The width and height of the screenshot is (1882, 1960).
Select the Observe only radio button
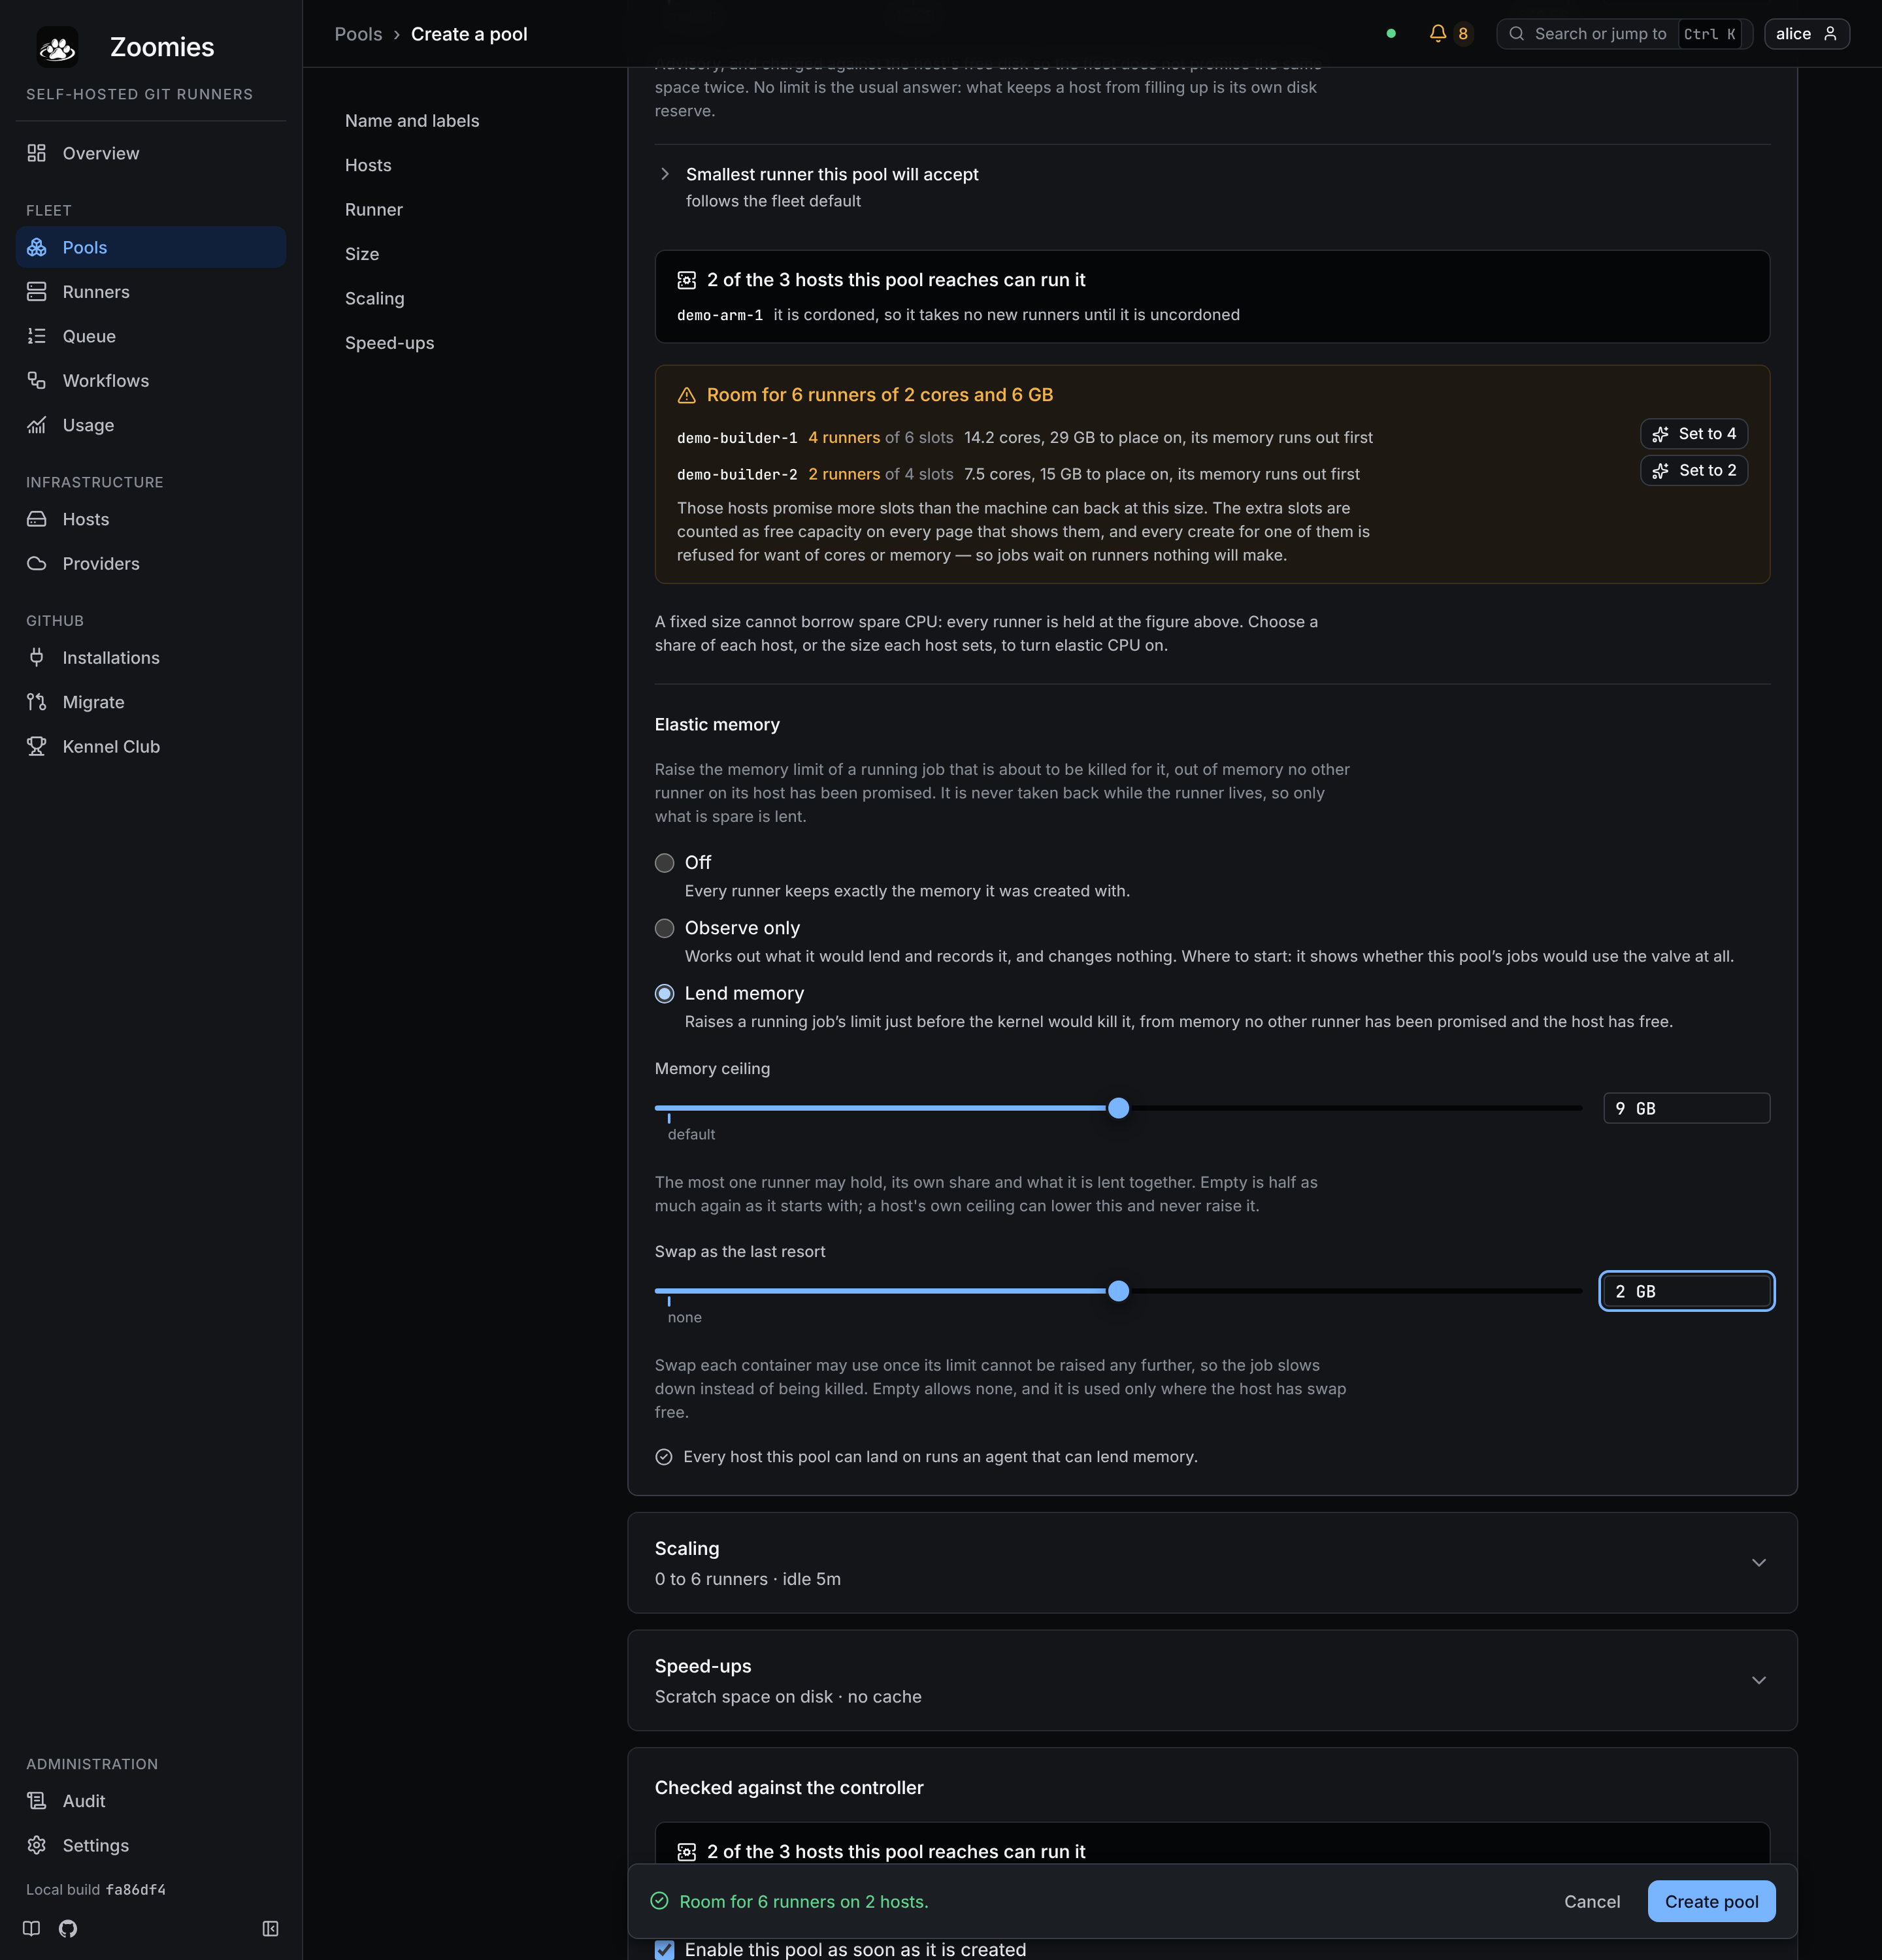tap(664, 928)
